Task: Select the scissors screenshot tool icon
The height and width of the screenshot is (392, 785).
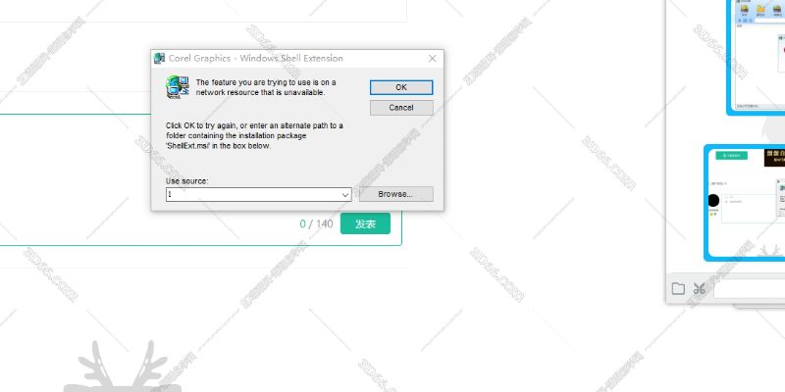Action: point(699,288)
